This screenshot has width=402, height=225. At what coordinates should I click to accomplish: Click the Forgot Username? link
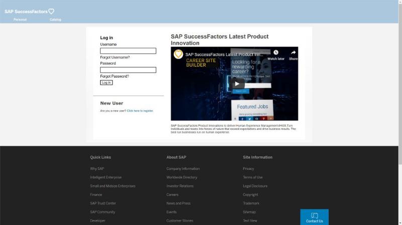click(115, 57)
